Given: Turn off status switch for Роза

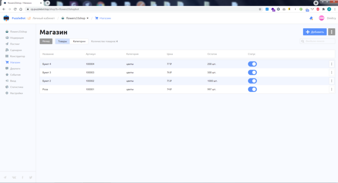Looking at the screenshot, I should [252, 89].
